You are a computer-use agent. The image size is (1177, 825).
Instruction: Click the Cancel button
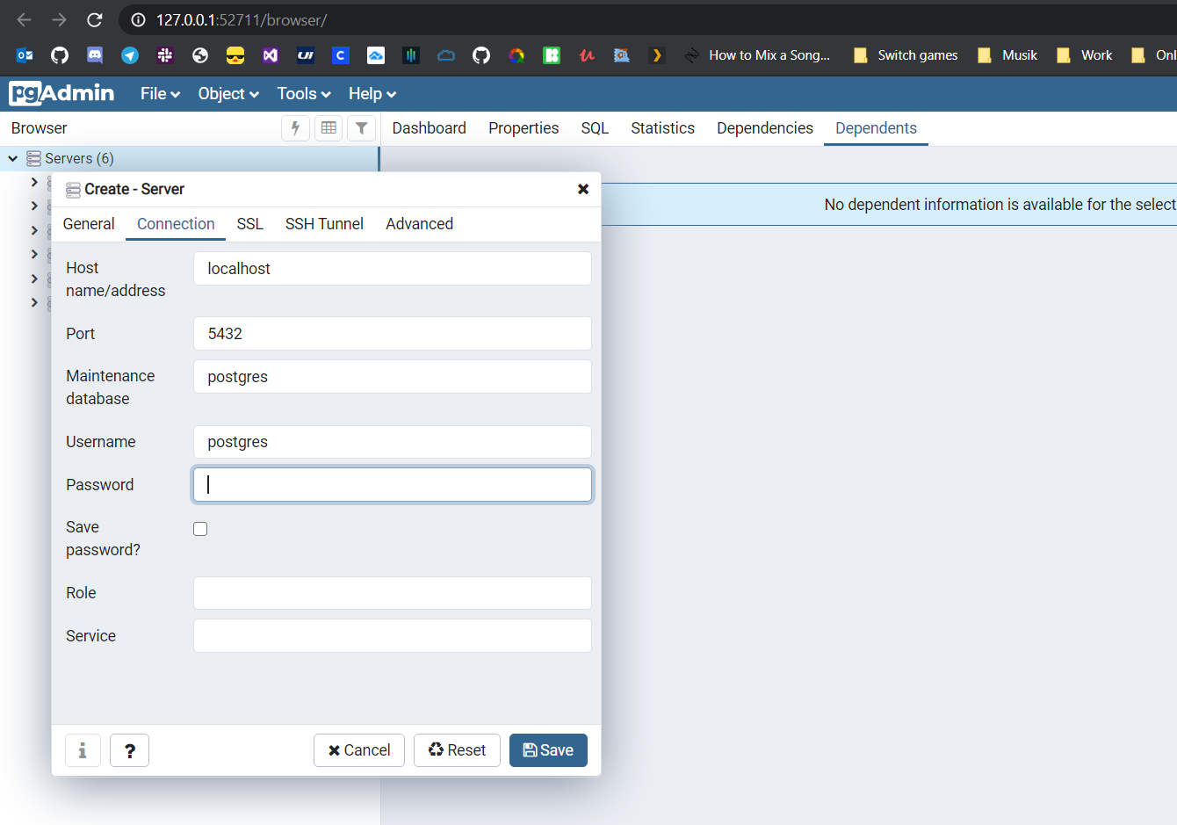point(359,750)
